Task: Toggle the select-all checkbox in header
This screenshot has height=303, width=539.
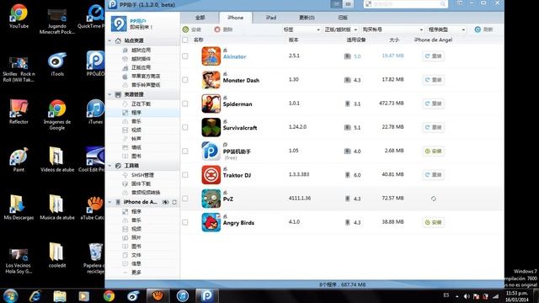Action: (185, 40)
